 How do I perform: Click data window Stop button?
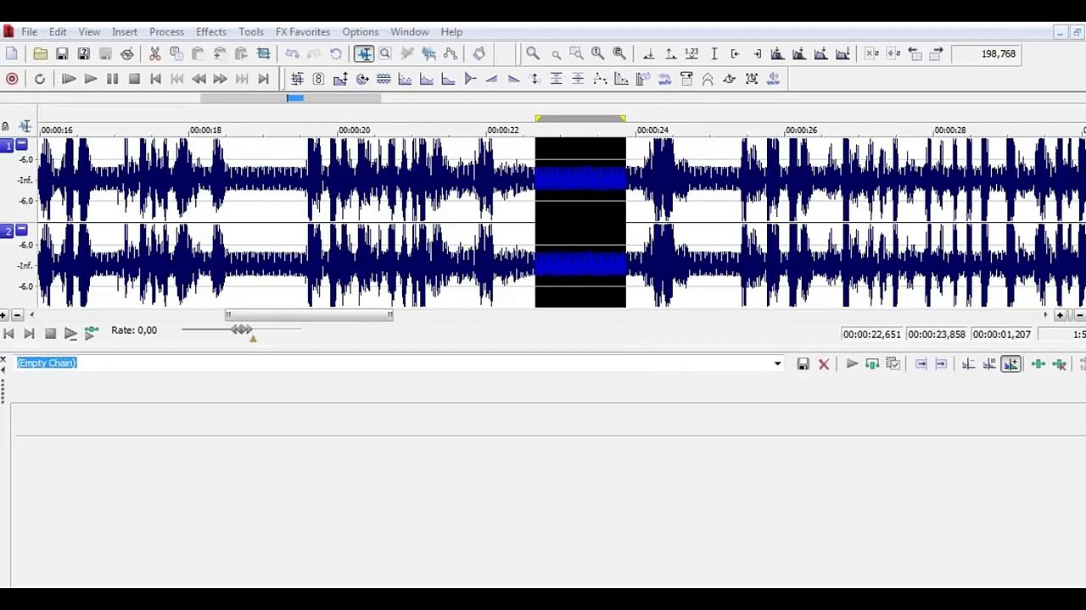click(50, 334)
